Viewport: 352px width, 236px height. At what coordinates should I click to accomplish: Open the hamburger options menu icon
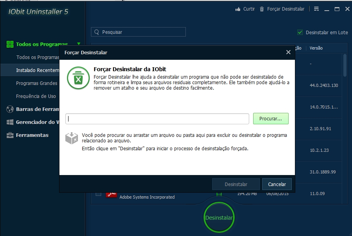click(x=316, y=9)
